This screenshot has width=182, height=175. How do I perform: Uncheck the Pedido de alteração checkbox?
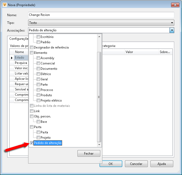click(x=32, y=143)
